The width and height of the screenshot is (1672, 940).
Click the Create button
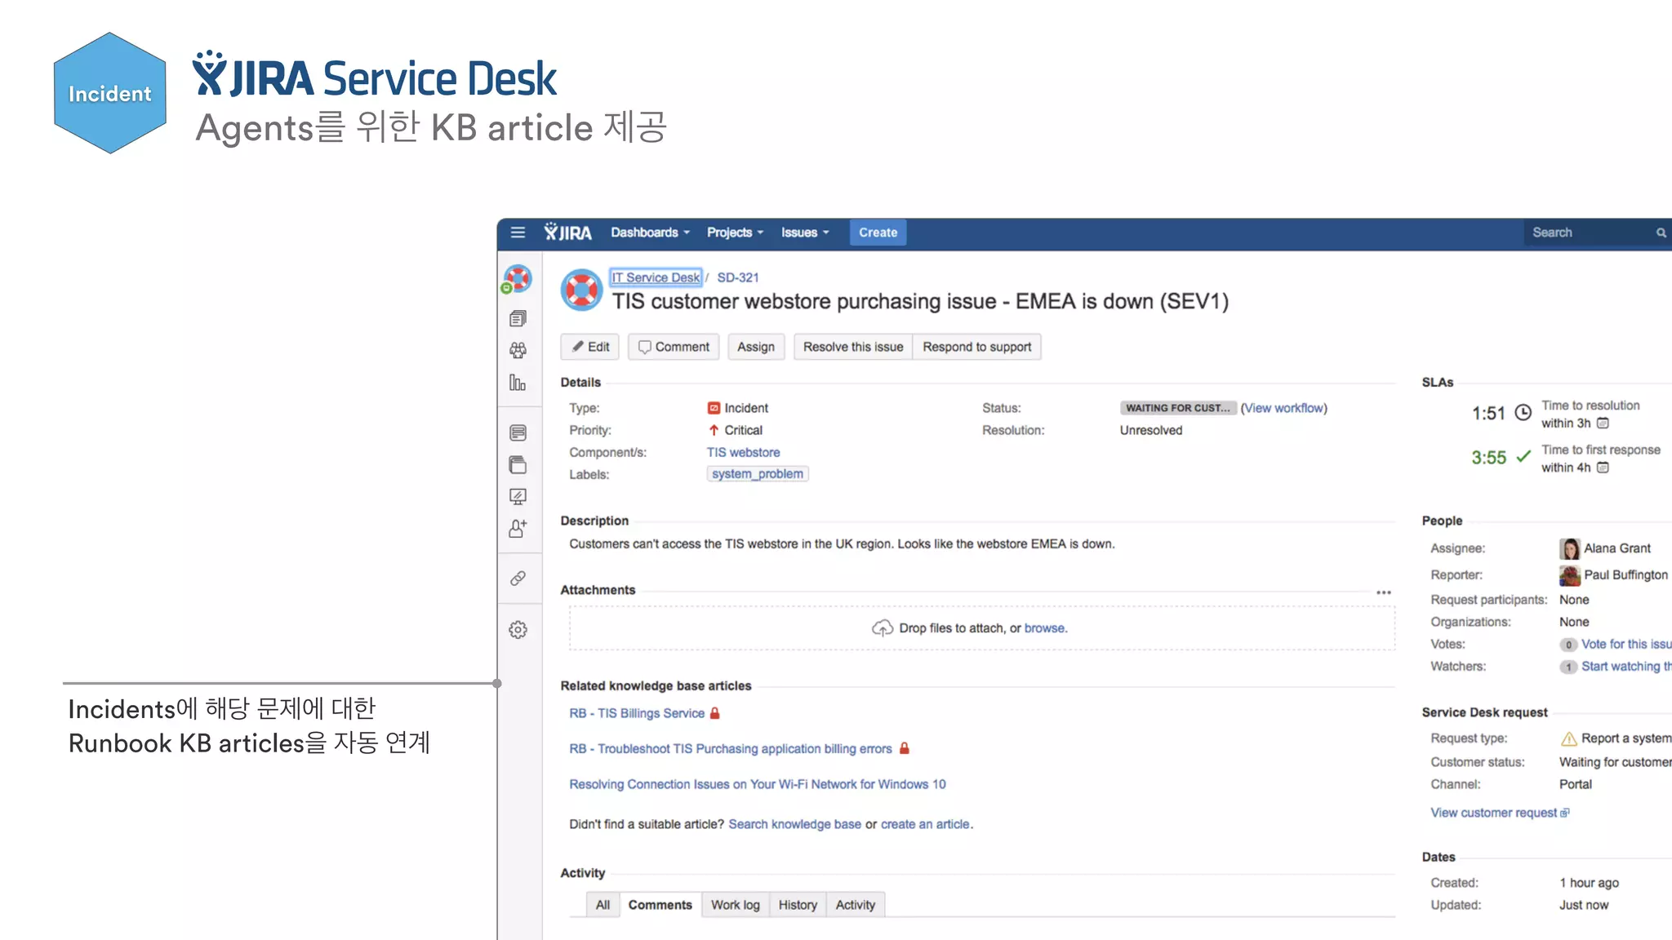pyautogui.click(x=878, y=233)
